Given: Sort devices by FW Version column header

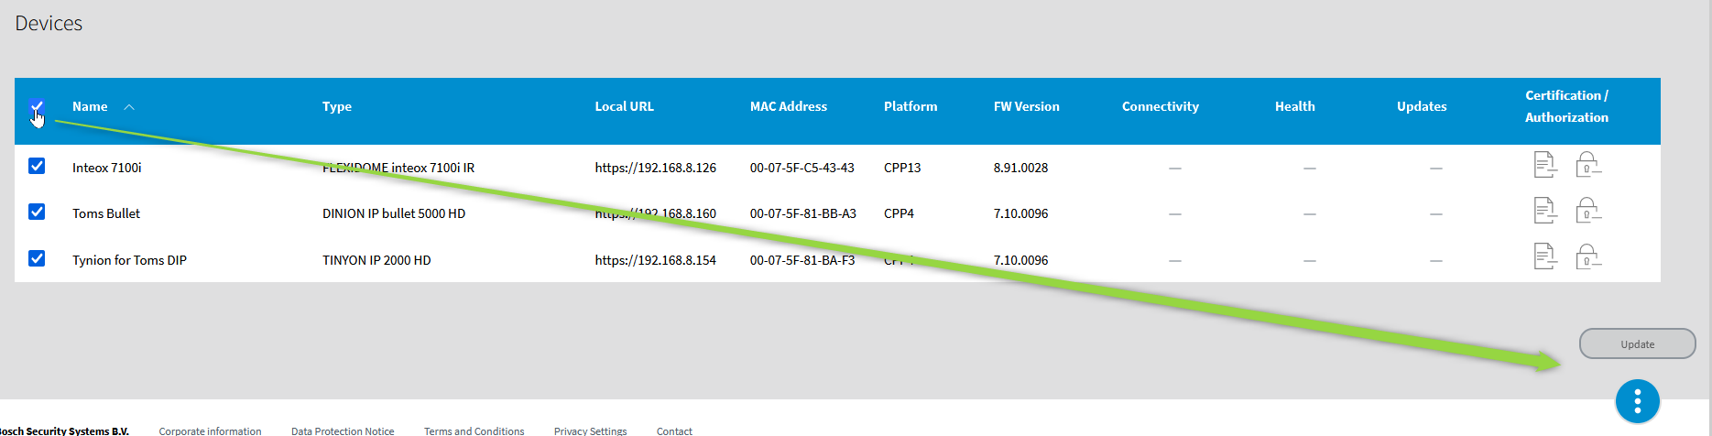Looking at the screenshot, I should tap(1026, 107).
